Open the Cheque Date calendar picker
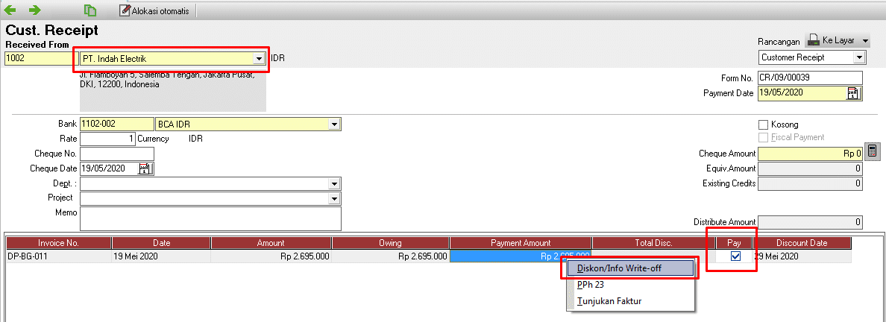This screenshot has width=886, height=322. point(145,168)
